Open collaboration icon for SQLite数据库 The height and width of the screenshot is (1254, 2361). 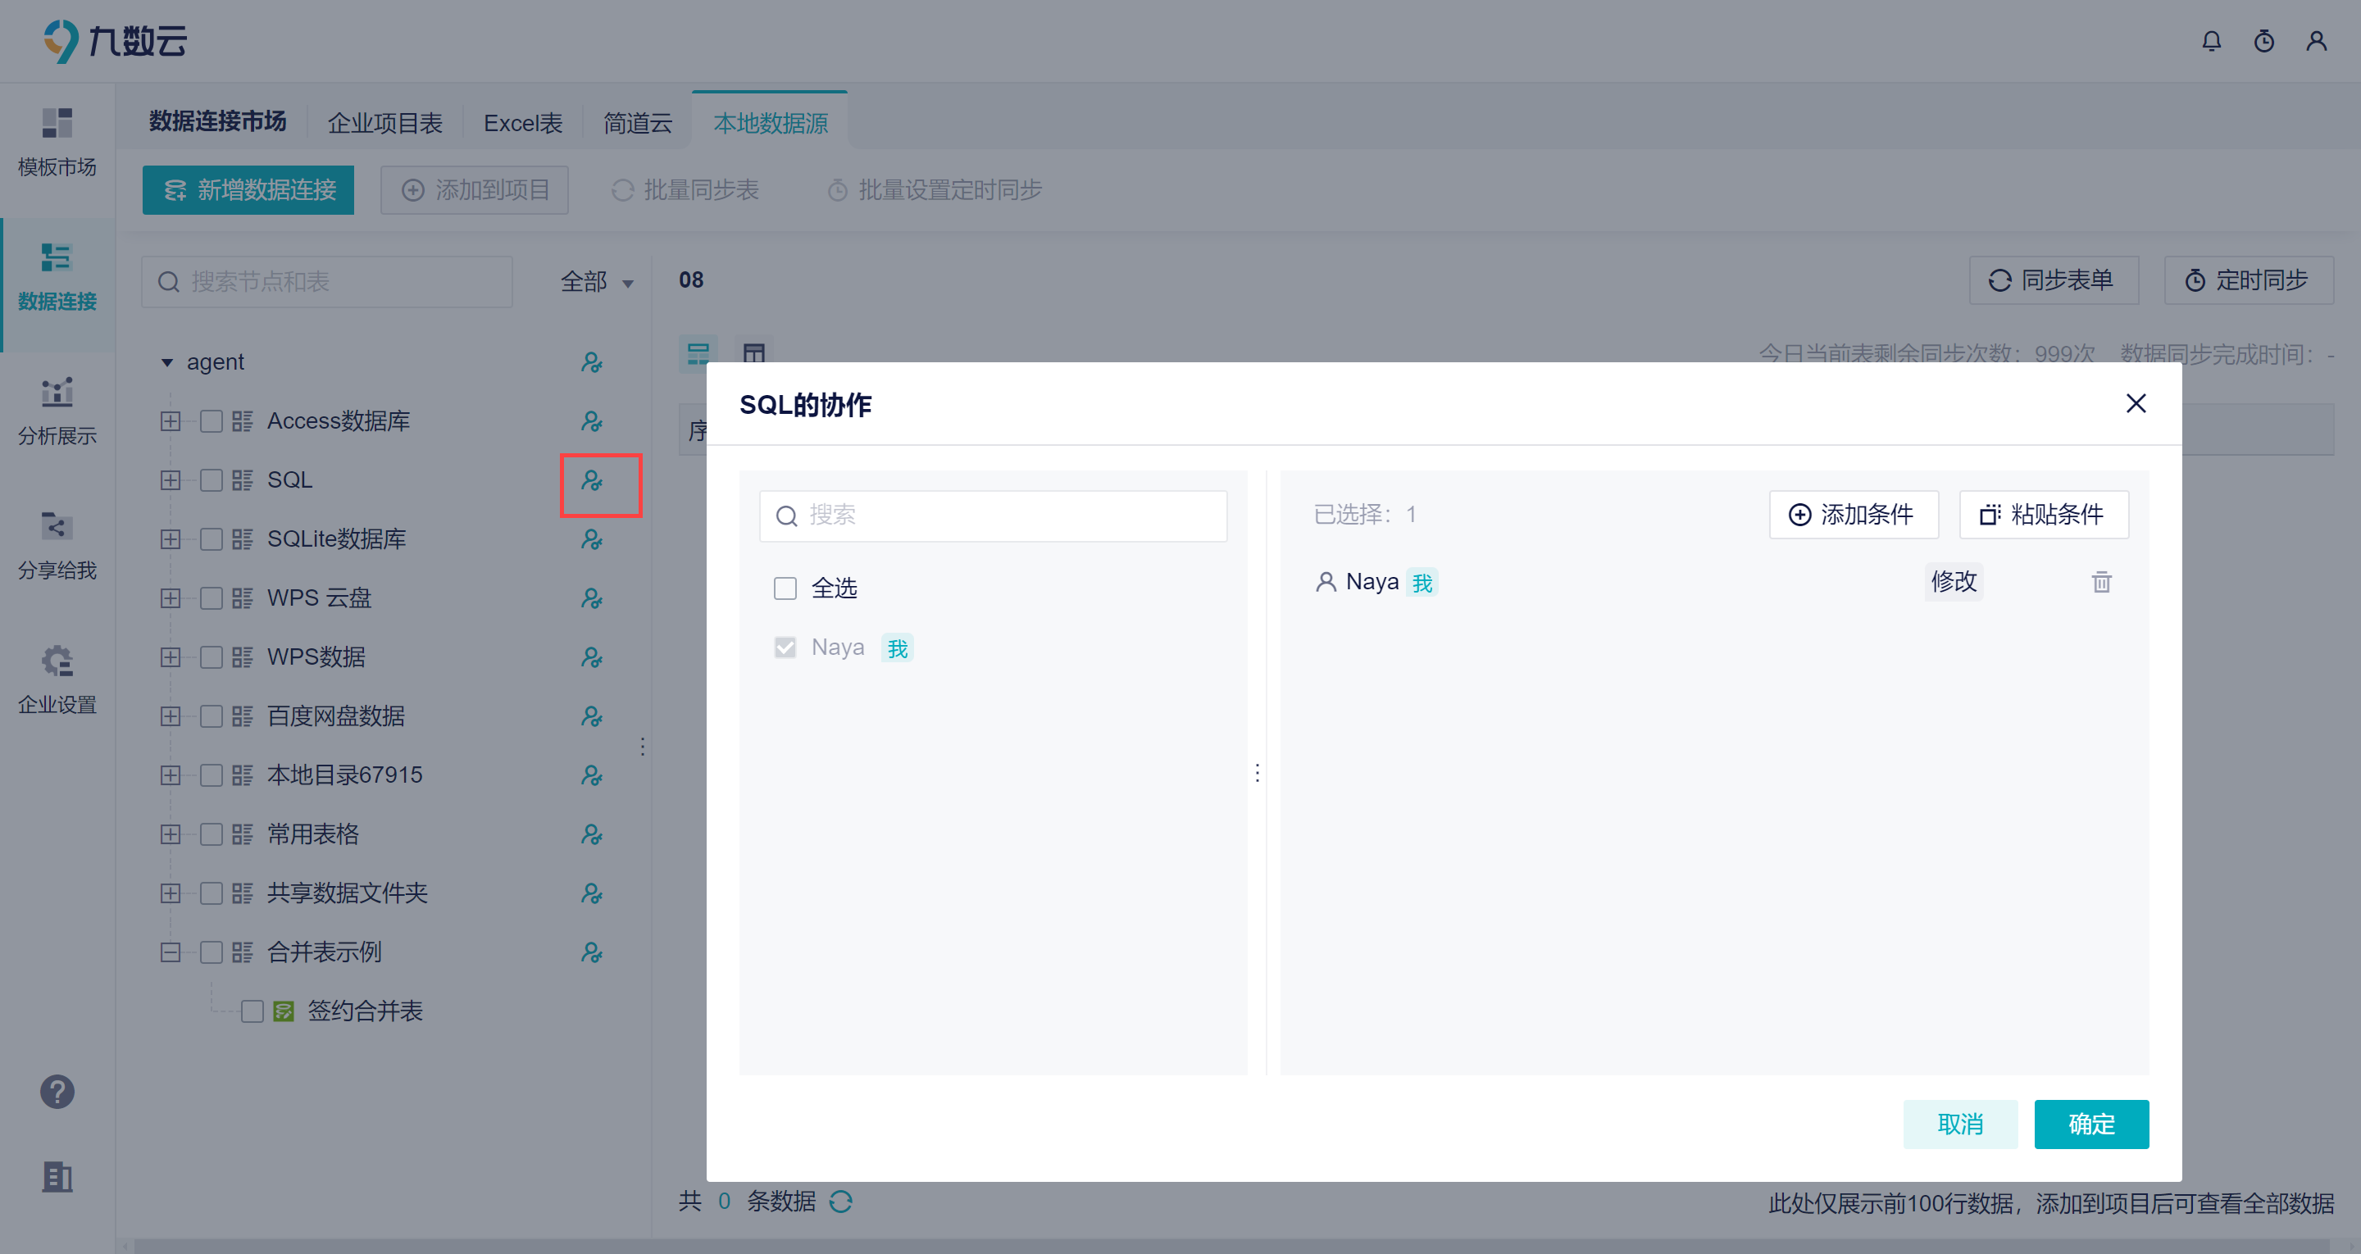pyautogui.click(x=591, y=539)
